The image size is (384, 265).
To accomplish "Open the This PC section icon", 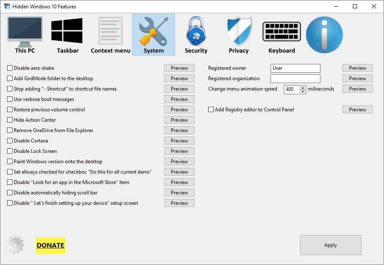I will click(x=25, y=35).
